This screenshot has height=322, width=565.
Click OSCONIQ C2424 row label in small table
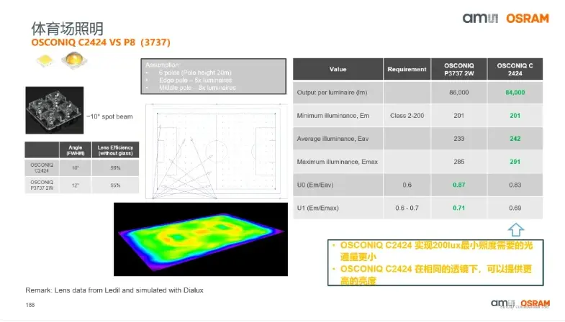(x=42, y=167)
